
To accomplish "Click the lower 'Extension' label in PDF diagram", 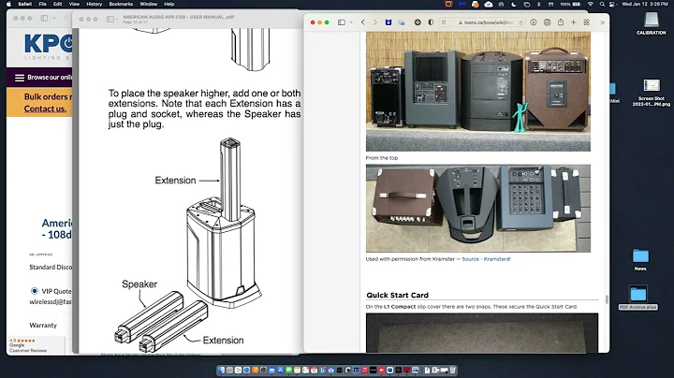I will pyautogui.click(x=223, y=341).
